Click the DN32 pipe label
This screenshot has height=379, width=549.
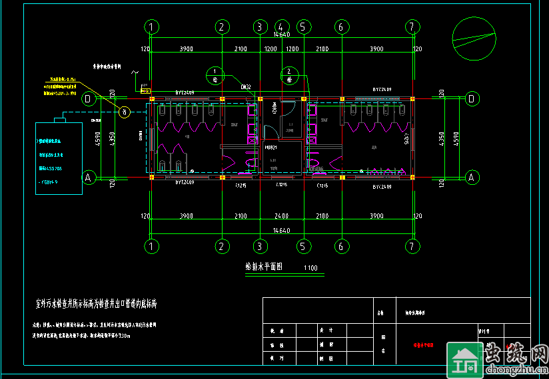coord(245,87)
